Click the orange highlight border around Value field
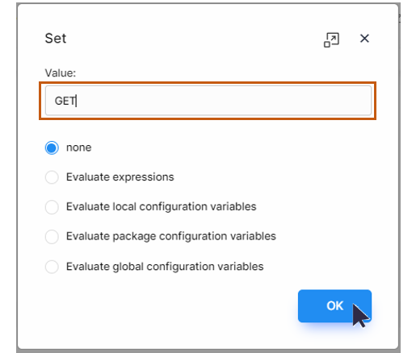Viewport: 416px width, 353px height. coord(208,83)
